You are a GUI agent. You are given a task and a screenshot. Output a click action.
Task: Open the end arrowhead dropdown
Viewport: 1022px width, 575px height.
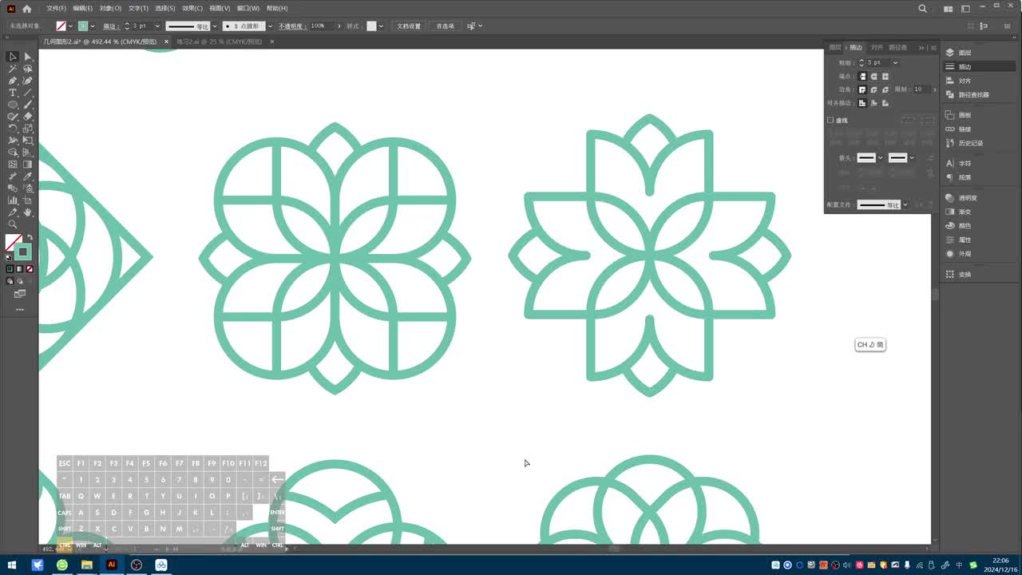912,158
